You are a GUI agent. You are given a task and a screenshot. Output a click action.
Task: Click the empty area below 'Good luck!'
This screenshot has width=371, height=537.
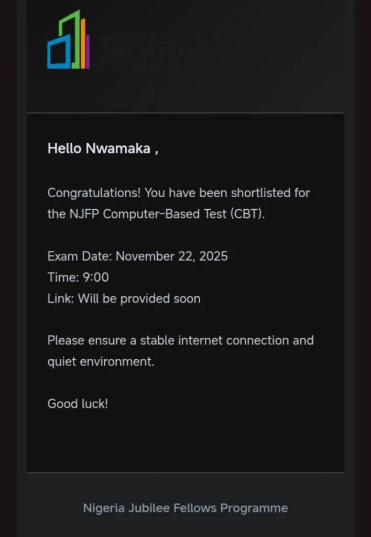(x=185, y=441)
